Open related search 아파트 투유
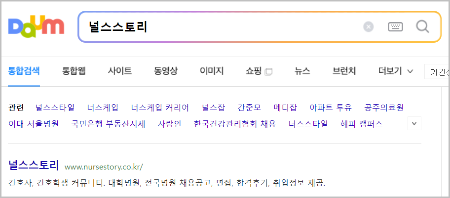Image resolution: width=450 pixels, height=198 pixels. (x=331, y=108)
